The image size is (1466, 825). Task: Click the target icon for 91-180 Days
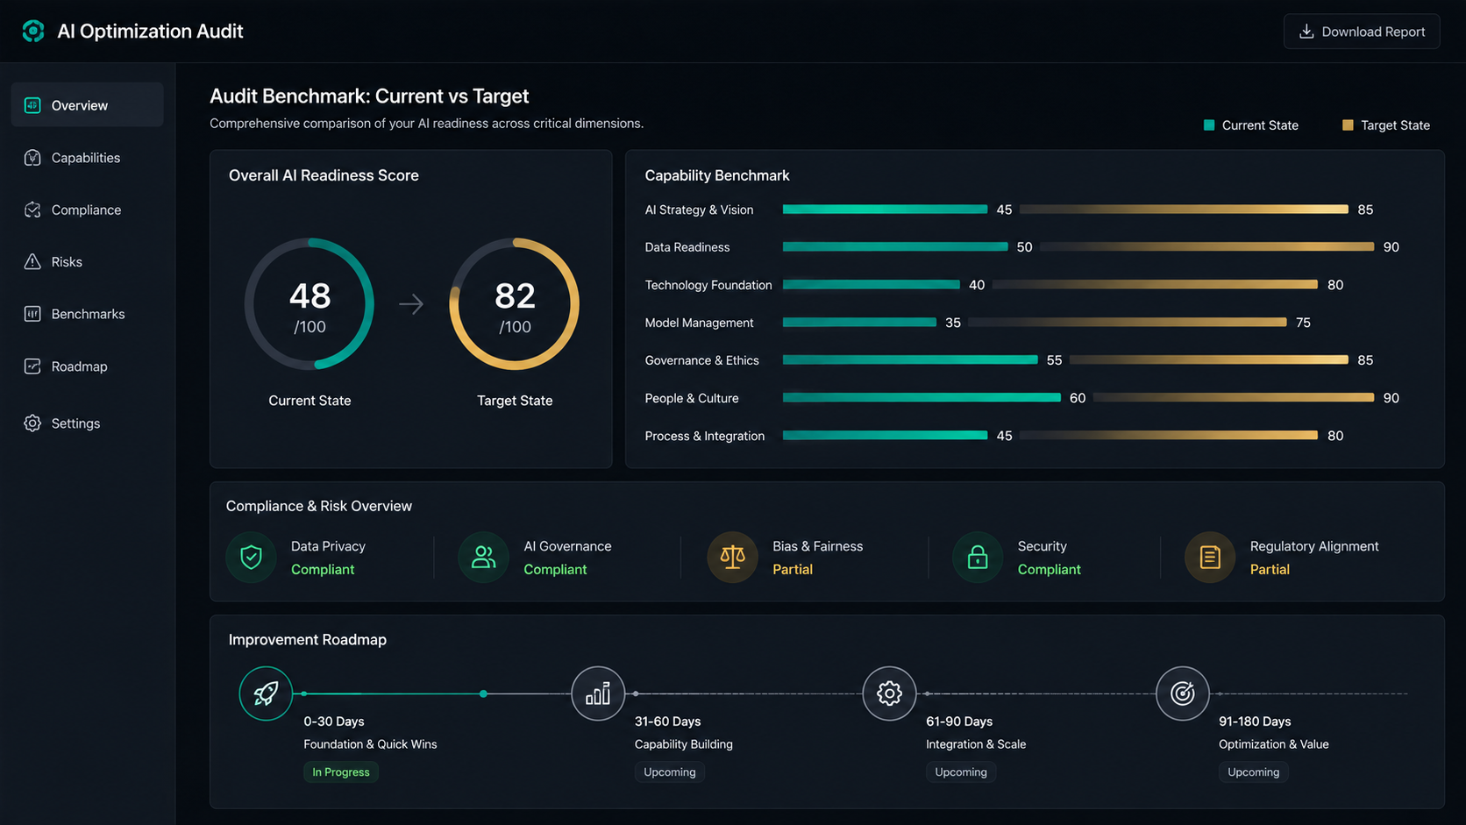tap(1183, 693)
